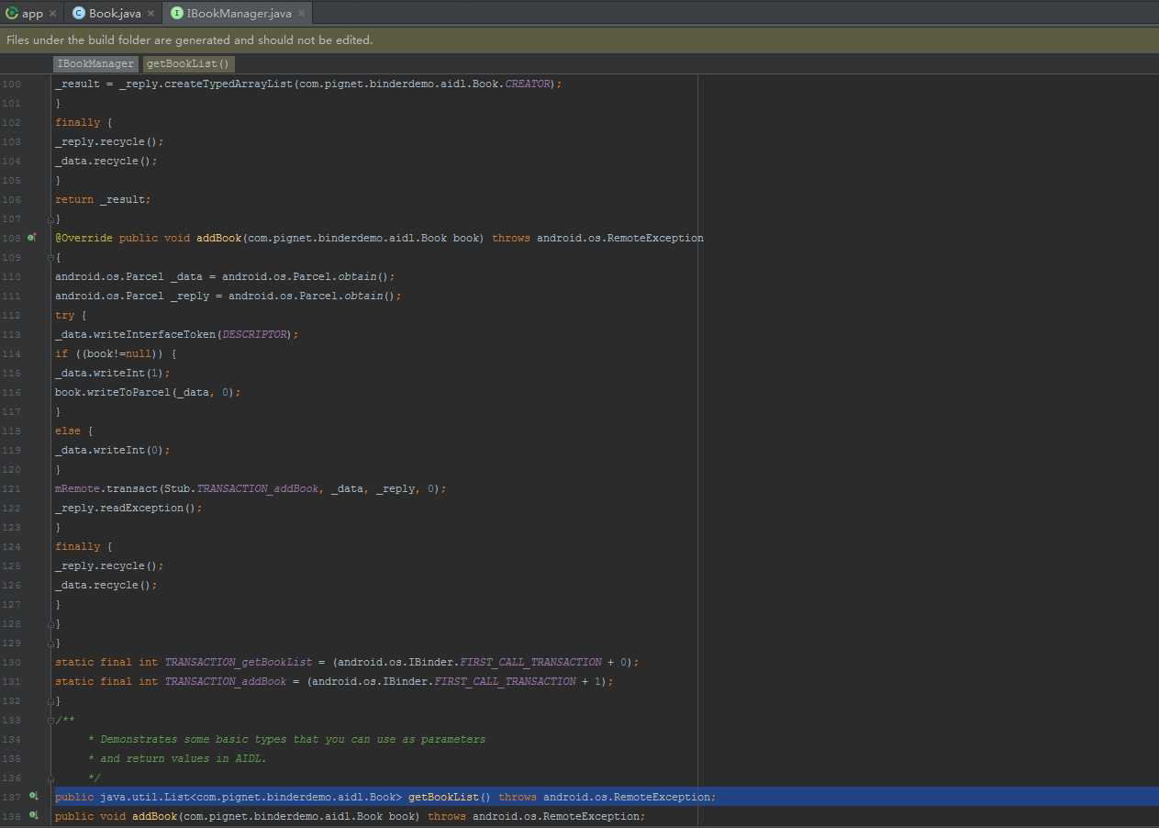Switch to the app tab

click(32, 13)
